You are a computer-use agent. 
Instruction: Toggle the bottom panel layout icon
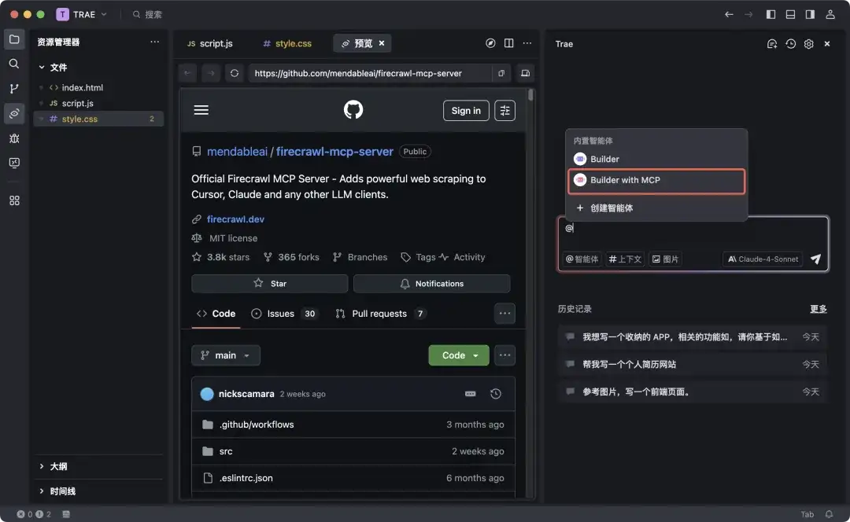[x=790, y=15]
